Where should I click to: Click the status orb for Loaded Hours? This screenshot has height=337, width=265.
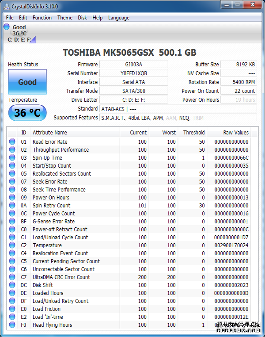12,293
